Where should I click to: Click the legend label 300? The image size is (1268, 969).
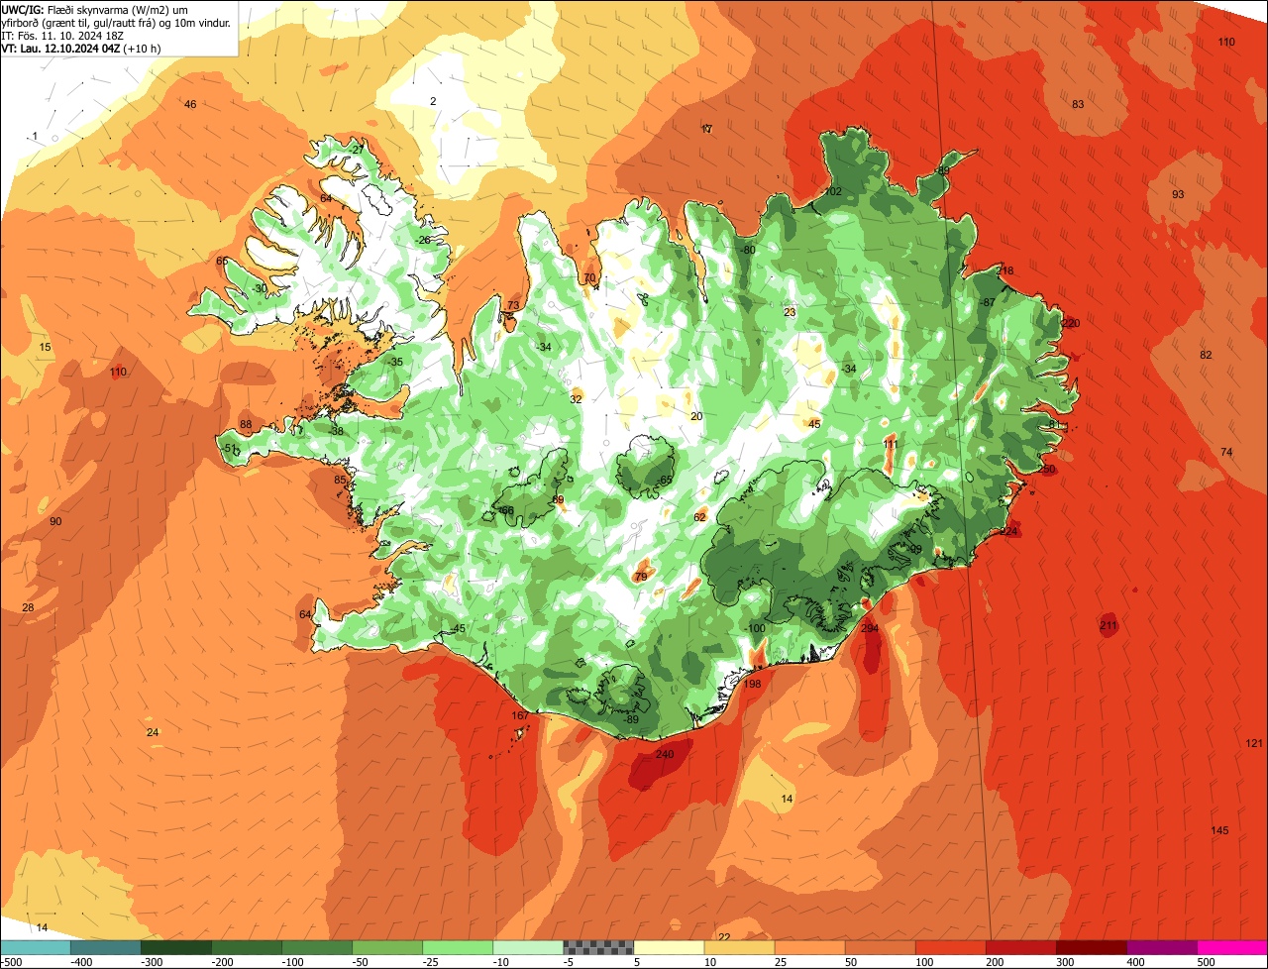[1065, 962]
